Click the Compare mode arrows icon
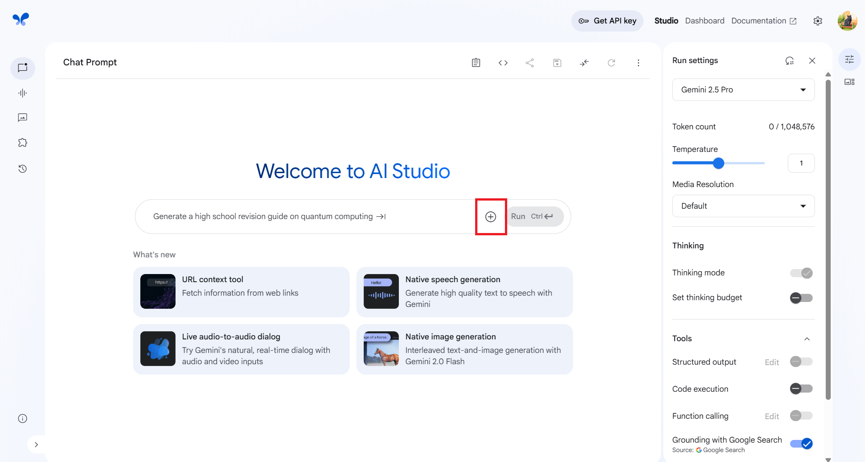This screenshot has width=865, height=462. click(x=584, y=63)
